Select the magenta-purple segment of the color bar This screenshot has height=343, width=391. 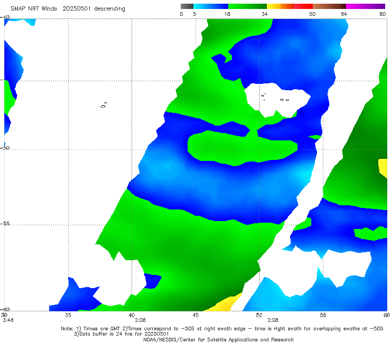click(366, 6)
